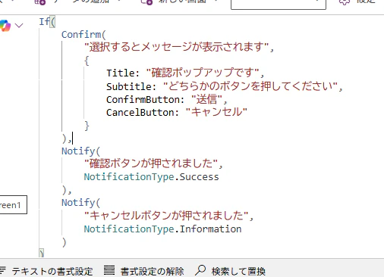Screen dimensions: 384x277
Task: Click the ConfirmButton: property name
Action: click(145, 100)
